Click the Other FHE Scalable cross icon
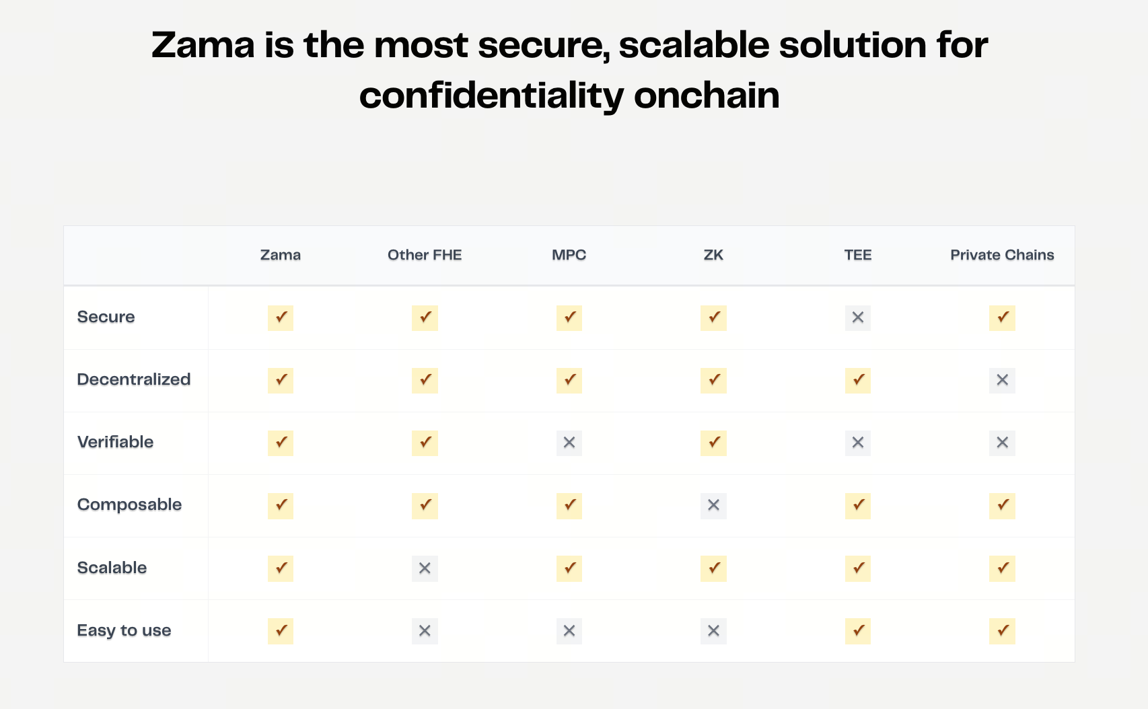1148x709 pixels. [x=425, y=568]
